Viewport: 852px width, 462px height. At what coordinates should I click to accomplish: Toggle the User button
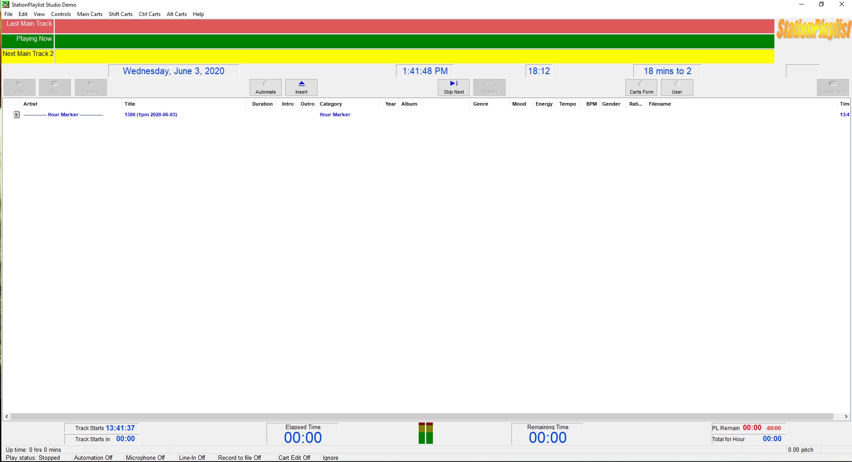677,87
